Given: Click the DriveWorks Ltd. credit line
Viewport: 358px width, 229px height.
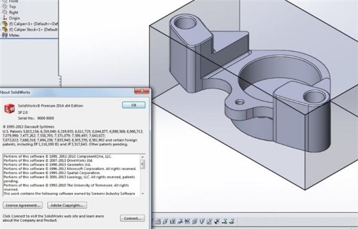Looking at the screenshot, I should (48, 161).
